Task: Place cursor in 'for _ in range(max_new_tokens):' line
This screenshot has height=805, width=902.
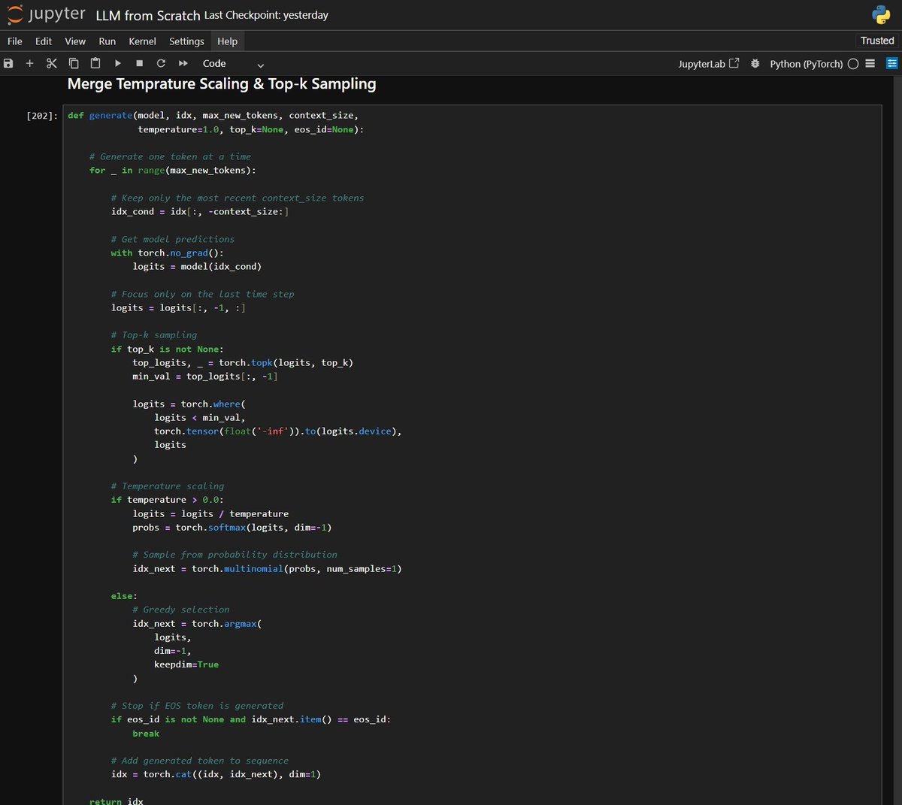Action: [x=173, y=171]
